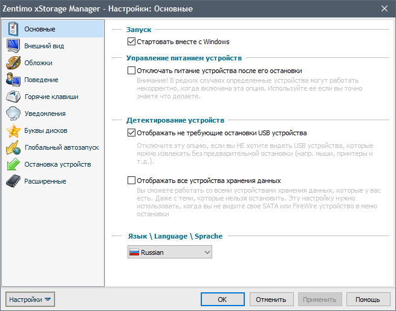Click the Отменить button

[x=271, y=300]
